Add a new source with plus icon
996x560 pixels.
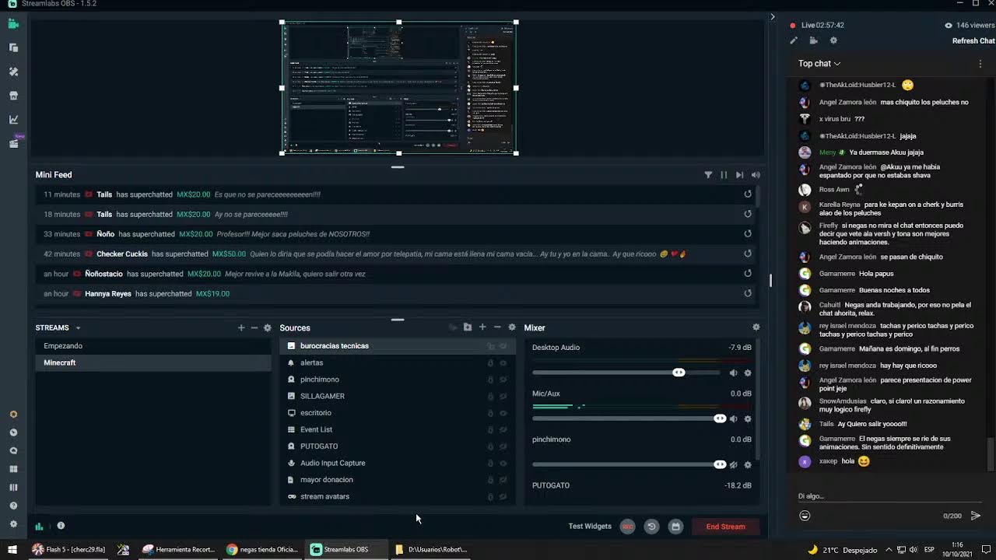[482, 327]
